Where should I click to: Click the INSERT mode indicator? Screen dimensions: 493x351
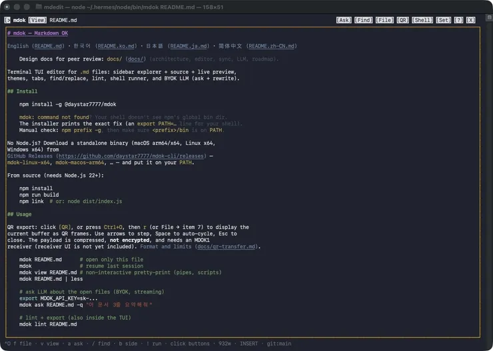tap(248, 344)
